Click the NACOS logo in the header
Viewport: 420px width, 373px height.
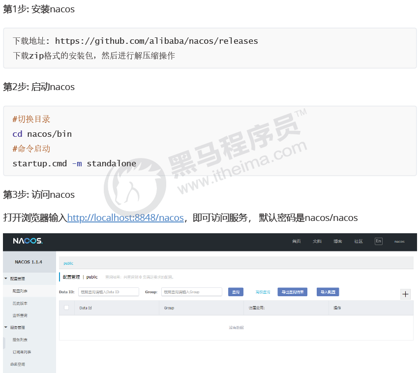click(x=28, y=241)
